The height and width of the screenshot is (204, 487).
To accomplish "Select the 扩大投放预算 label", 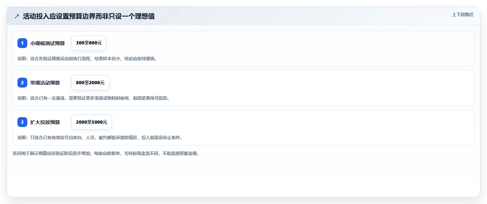I will click(45, 122).
